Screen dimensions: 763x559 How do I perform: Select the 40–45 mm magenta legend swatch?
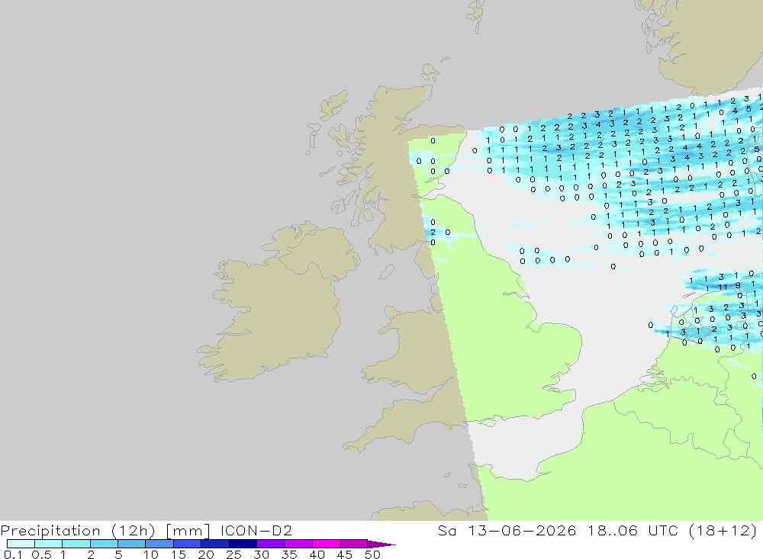(x=326, y=544)
